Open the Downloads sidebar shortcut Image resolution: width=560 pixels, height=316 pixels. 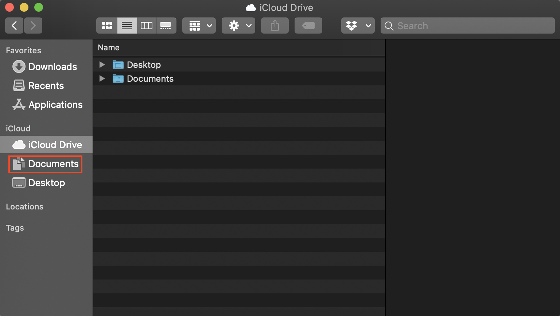[x=52, y=67]
